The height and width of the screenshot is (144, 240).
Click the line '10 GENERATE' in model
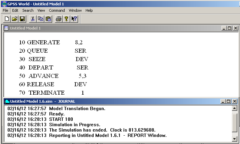39,42
